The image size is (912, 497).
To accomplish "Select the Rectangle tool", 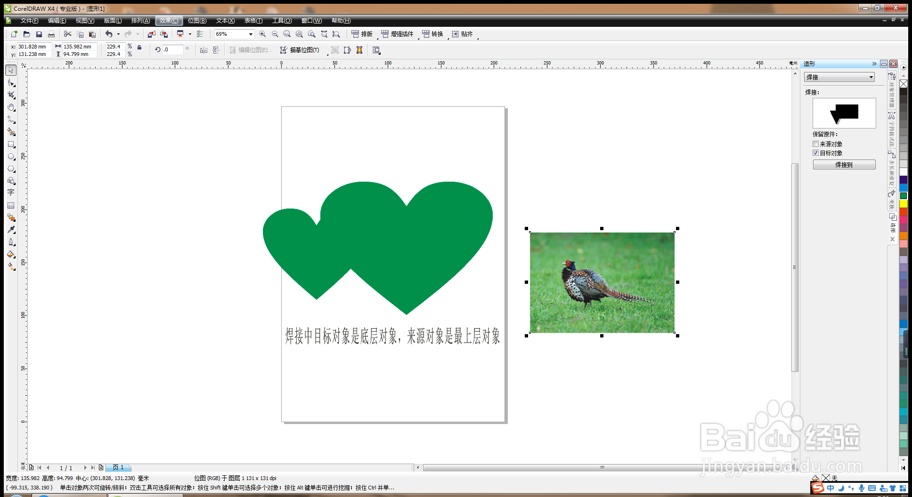I will 11,144.
